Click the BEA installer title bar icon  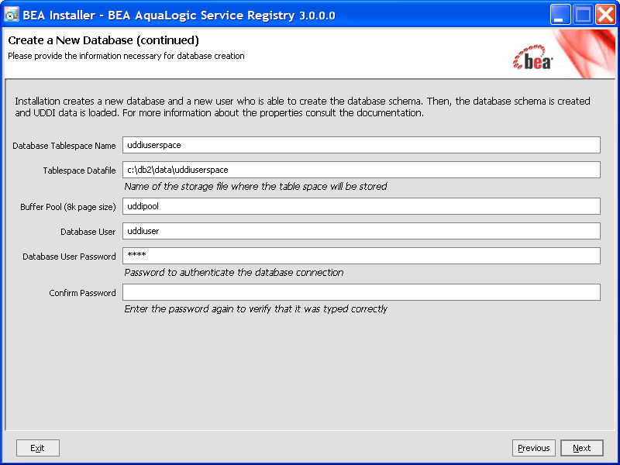tap(11, 15)
